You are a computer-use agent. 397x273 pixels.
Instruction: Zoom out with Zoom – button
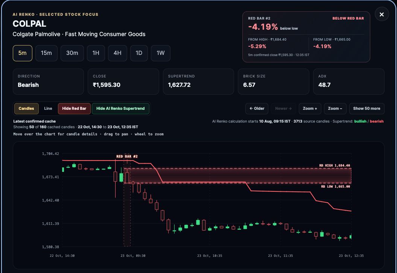pyautogui.click(x=335, y=109)
